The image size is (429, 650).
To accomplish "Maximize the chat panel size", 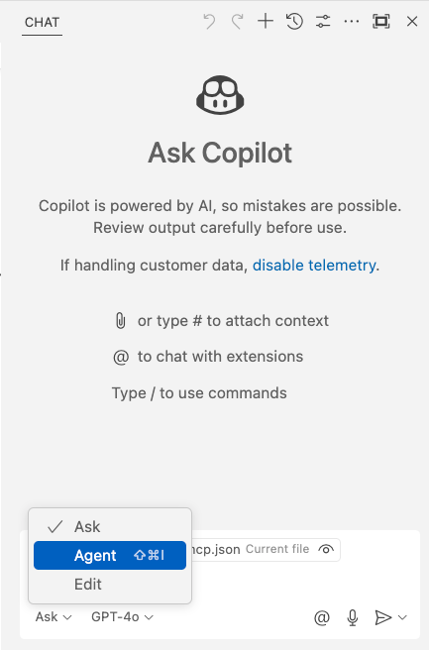I will [380, 21].
